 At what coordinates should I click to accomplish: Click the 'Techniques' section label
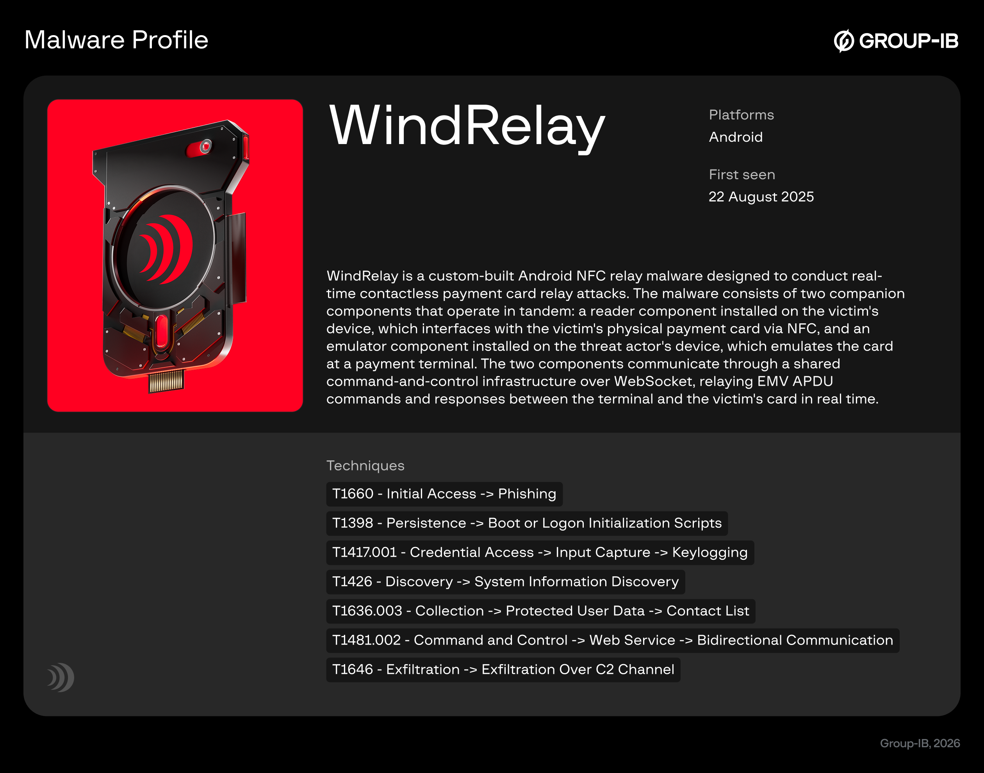pos(365,466)
